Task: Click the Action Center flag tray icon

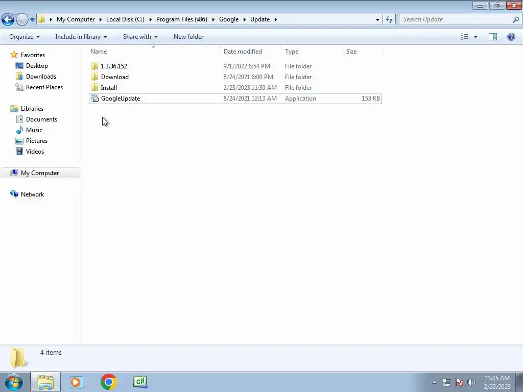Action: click(459, 382)
